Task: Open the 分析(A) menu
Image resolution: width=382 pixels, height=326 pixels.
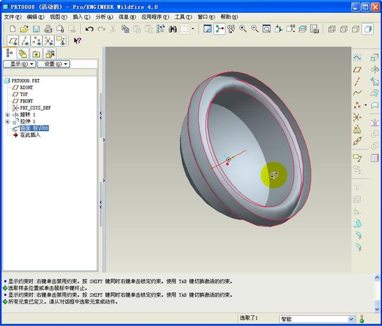Action: click(104, 17)
